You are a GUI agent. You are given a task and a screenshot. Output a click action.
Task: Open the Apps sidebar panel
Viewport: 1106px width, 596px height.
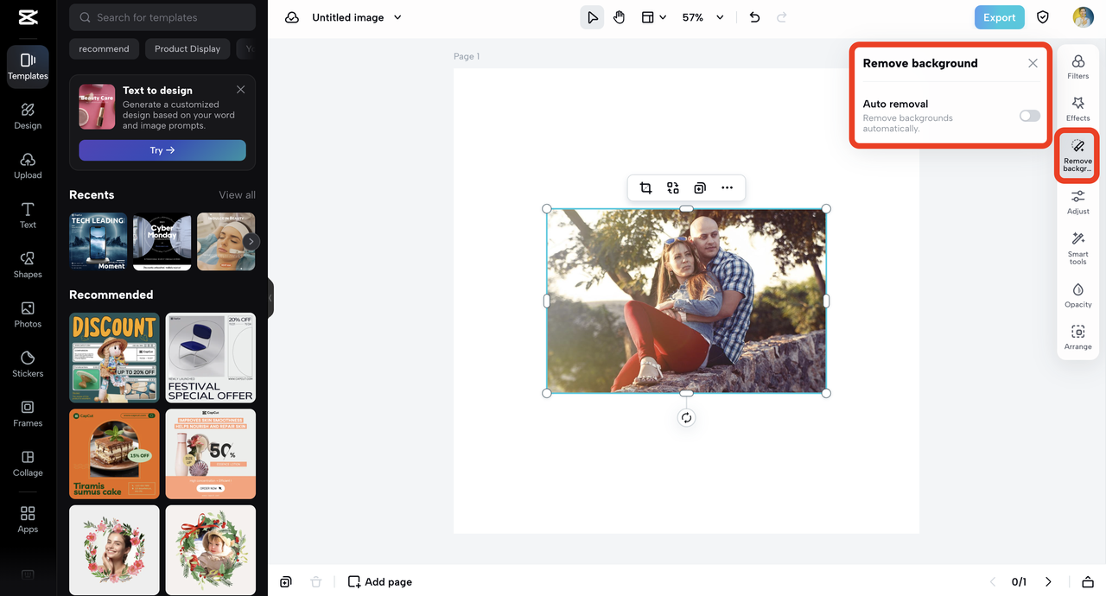coord(28,520)
